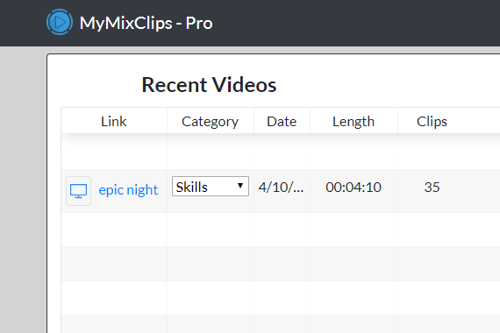This screenshot has height=333, width=500.
Task: Click the Recent Videos heading
Action: pyautogui.click(x=209, y=85)
